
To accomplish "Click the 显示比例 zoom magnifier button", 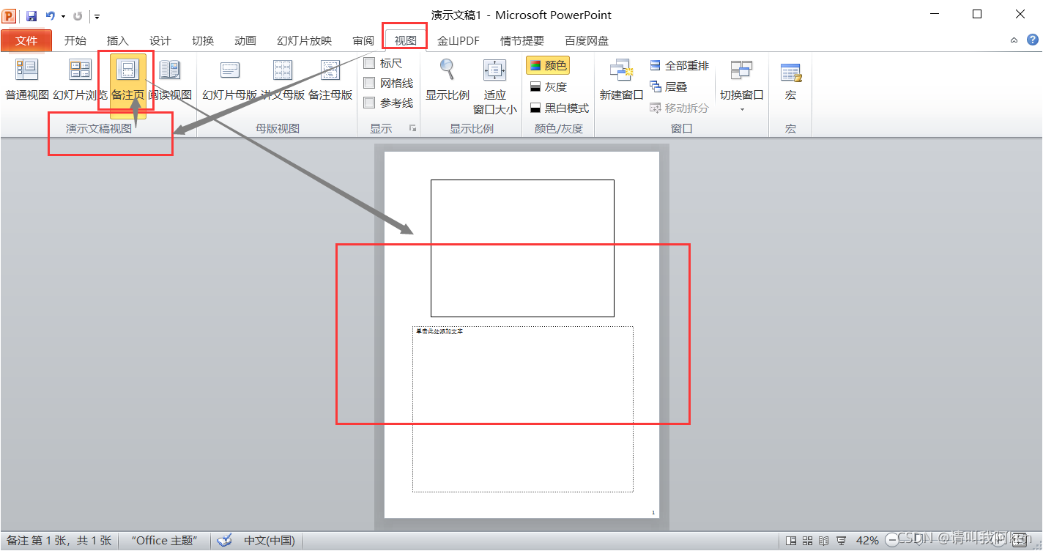I will 448,81.
